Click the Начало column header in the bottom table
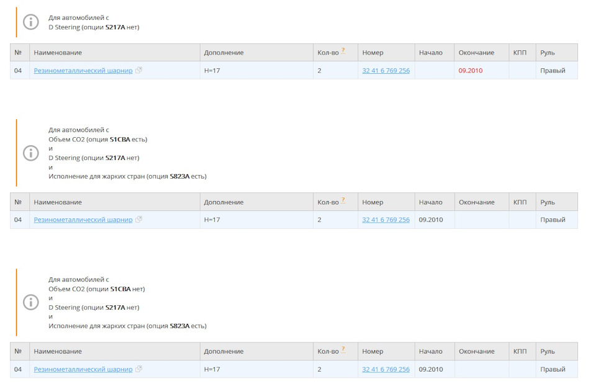This screenshot has width=596, height=389. 430,352
